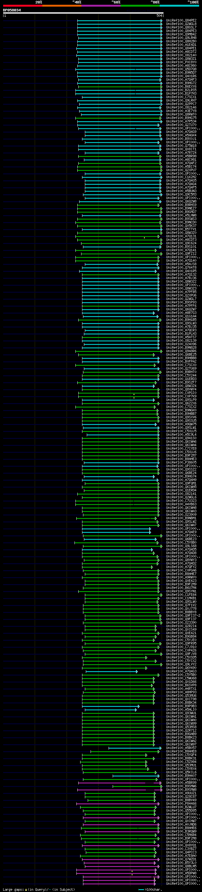Viewport: 202px width, 892px height.
Task: Click hit label UniRef100_B9SMW8
Action: (x=181, y=789)
